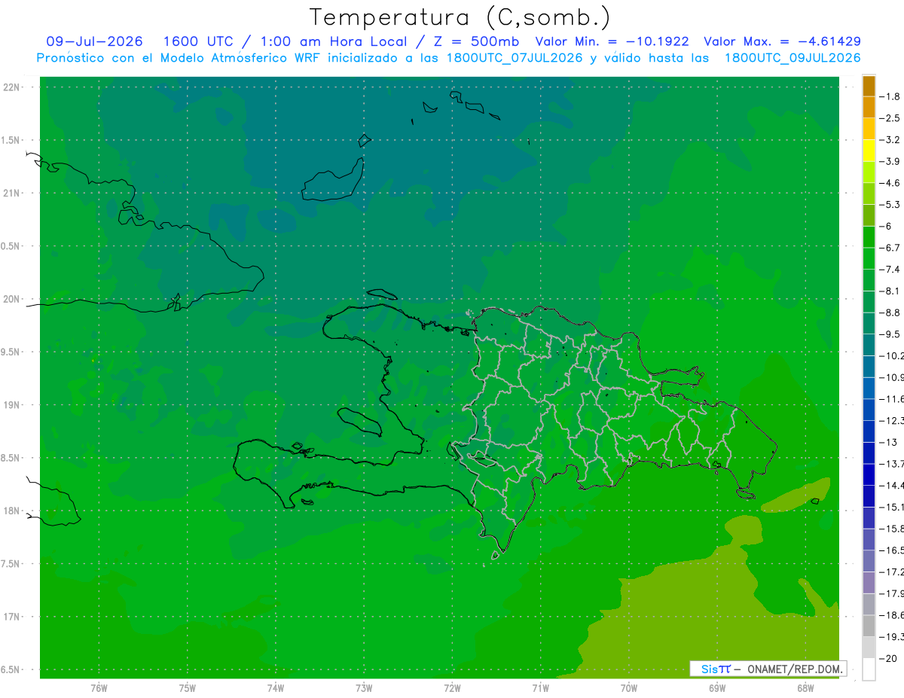Click the "22N" latitude label
Screen dimensions: 904x698
pos(11,87)
